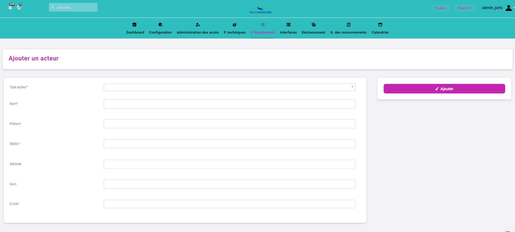This screenshot has height=232, width=515.
Task: Open the G. des recouvrements menu
Action: pyautogui.click(x=348, y=32)
